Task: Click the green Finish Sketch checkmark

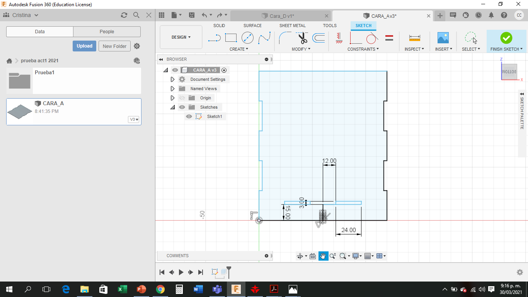Action: pos(506,38)
